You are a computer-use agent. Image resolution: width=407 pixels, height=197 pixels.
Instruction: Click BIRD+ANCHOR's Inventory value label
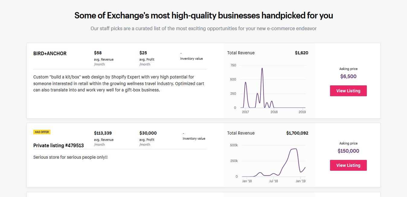(x=191, y=59)
